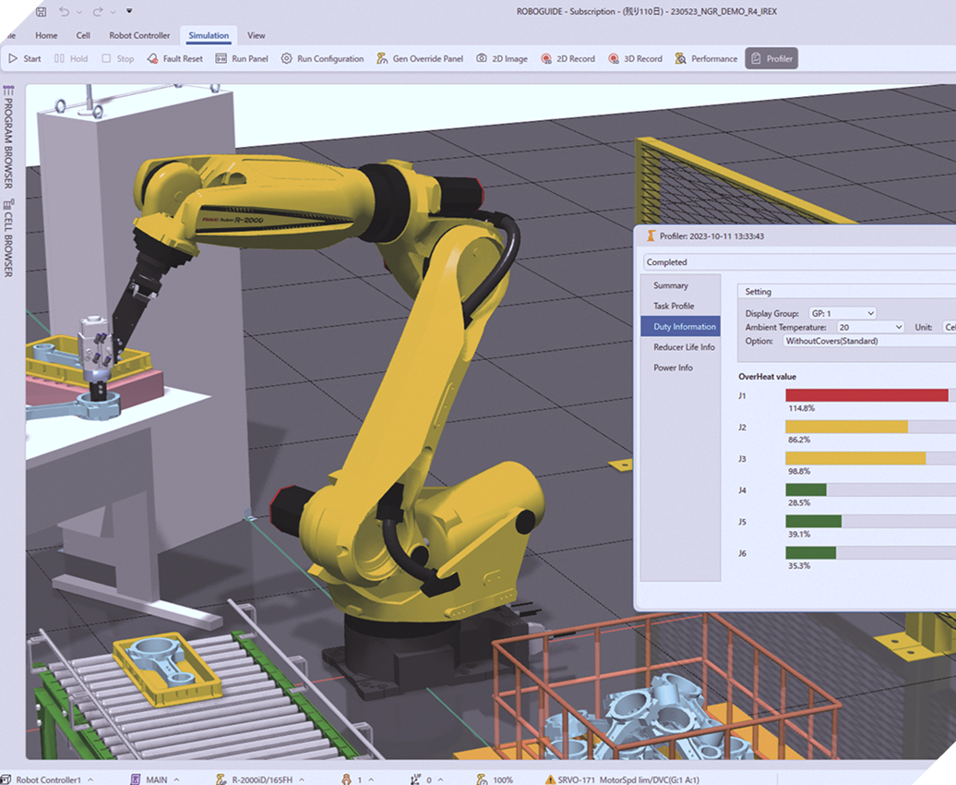Screen dimensions: 956x785
Task: Open the Undo history dropdown arrow
Action: click(79, 12)
